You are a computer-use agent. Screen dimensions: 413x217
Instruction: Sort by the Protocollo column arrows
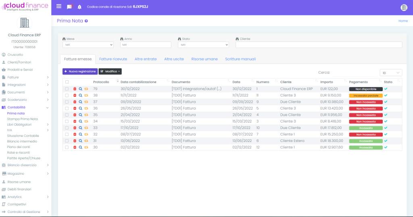click(x=117, y=81)
